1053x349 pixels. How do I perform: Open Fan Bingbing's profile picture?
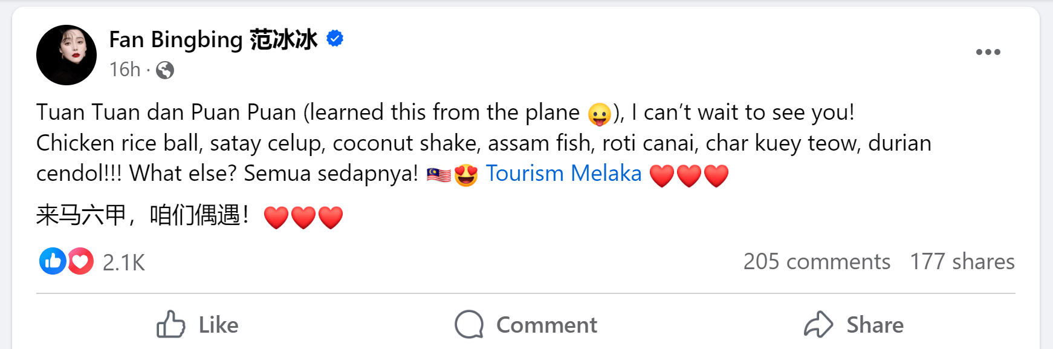(66, 55)
